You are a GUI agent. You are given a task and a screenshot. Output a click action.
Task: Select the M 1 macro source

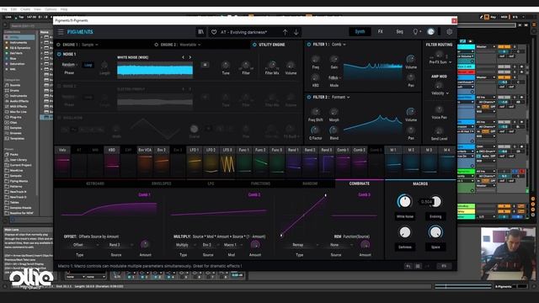[x=393, y=161]
